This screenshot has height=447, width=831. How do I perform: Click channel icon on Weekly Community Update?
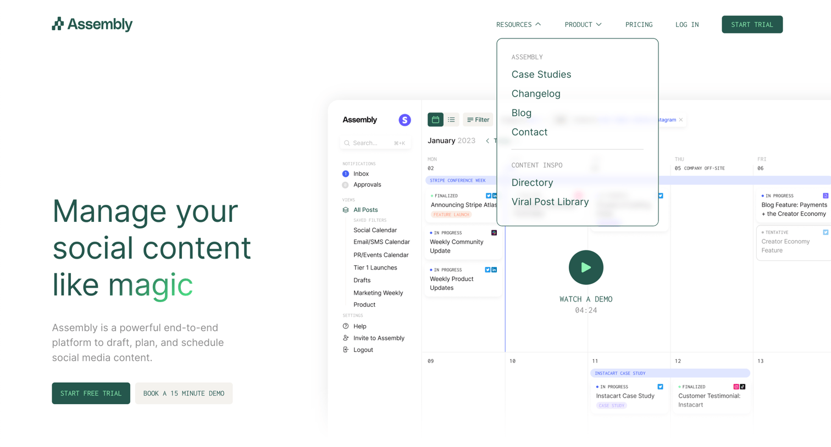click(x=494, y=233)
